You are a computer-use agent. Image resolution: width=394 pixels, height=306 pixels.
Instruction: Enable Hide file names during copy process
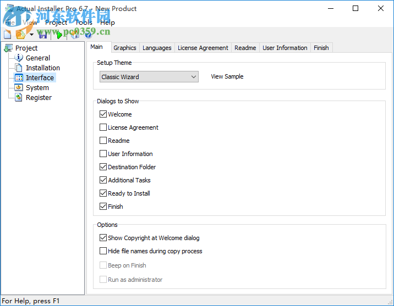tap(103, 251)
